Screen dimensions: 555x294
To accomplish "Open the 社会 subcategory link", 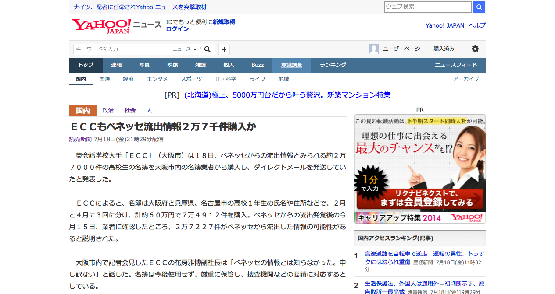I will tap(130, 110).
